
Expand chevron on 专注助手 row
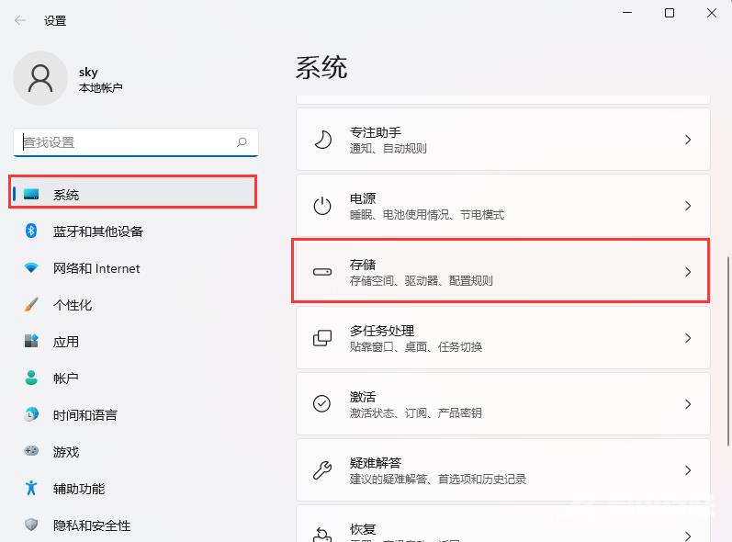point(688,140)
